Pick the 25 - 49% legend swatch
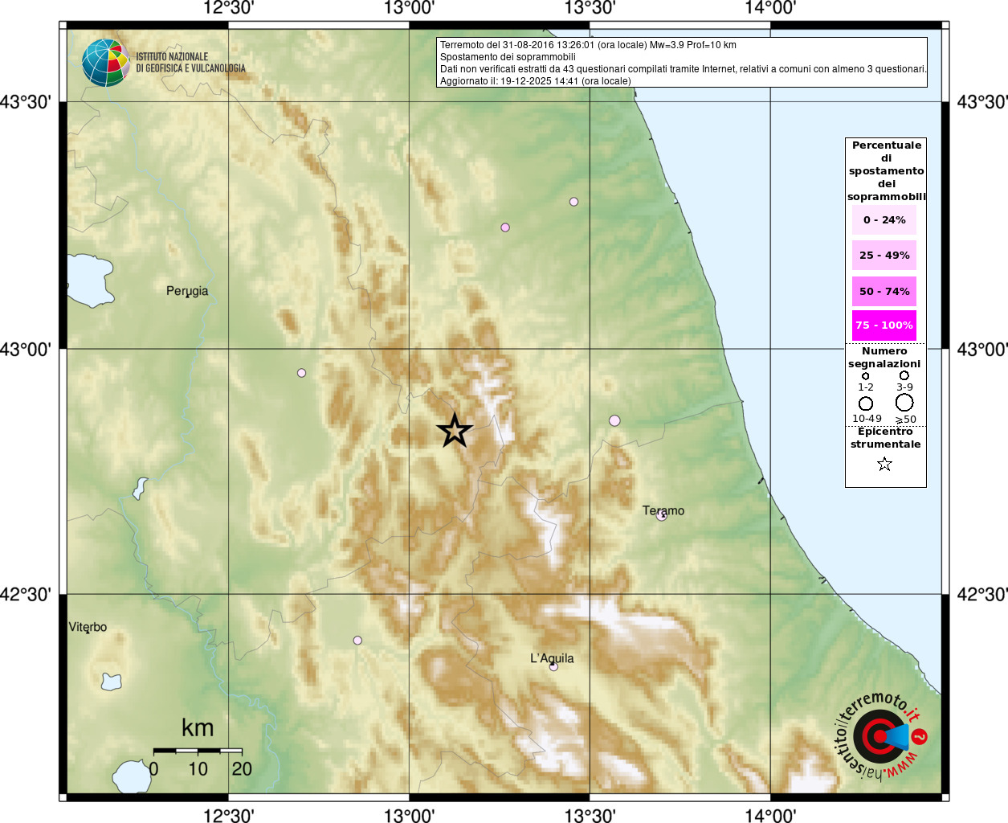This screenshot has width=1008, height=823. click(884, 256)
